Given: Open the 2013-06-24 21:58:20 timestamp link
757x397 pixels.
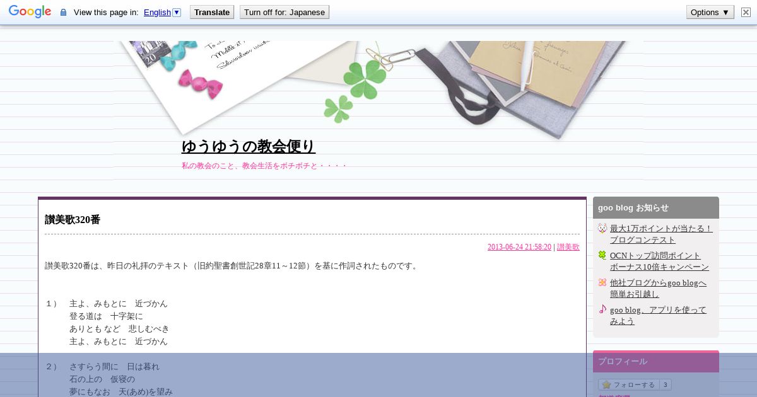Looking at the screenshot, I should [x=519, y=247].
